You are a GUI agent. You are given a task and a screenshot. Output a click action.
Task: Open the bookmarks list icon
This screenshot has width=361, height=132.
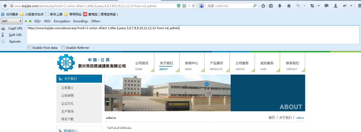(271, 6)
